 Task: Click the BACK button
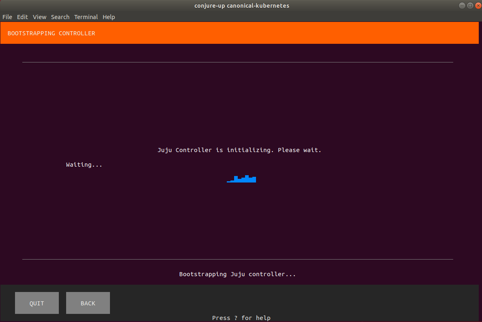[88, 303]
